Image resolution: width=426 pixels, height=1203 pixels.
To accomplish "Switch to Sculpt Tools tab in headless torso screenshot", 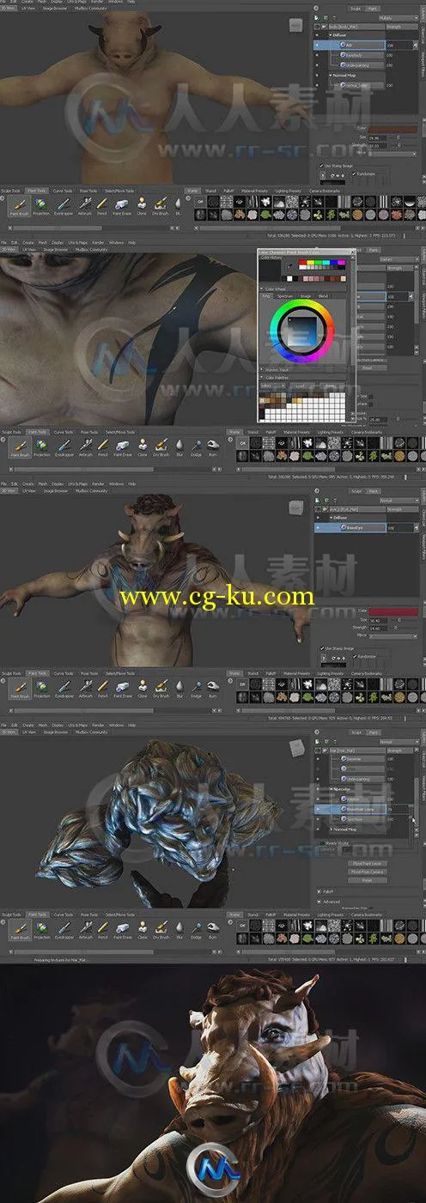I will (x=11, y=191).
